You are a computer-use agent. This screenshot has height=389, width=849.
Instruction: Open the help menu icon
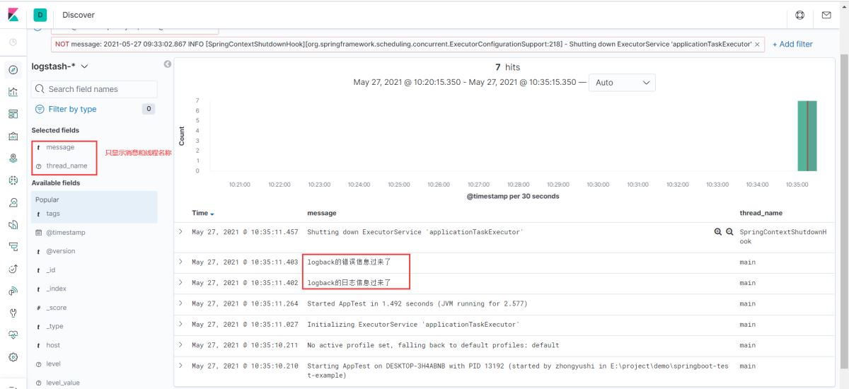(x=800, y=15)
